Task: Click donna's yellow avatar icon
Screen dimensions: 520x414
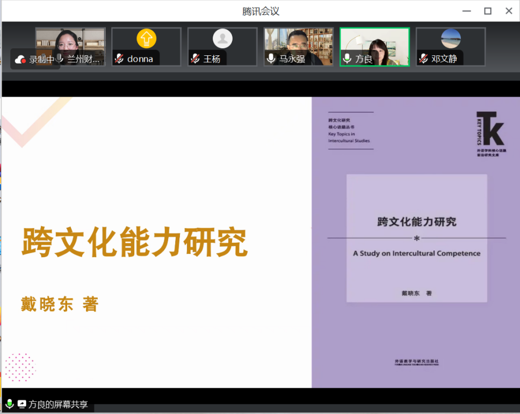Action: pyautogui.click(x=146, y=39)
